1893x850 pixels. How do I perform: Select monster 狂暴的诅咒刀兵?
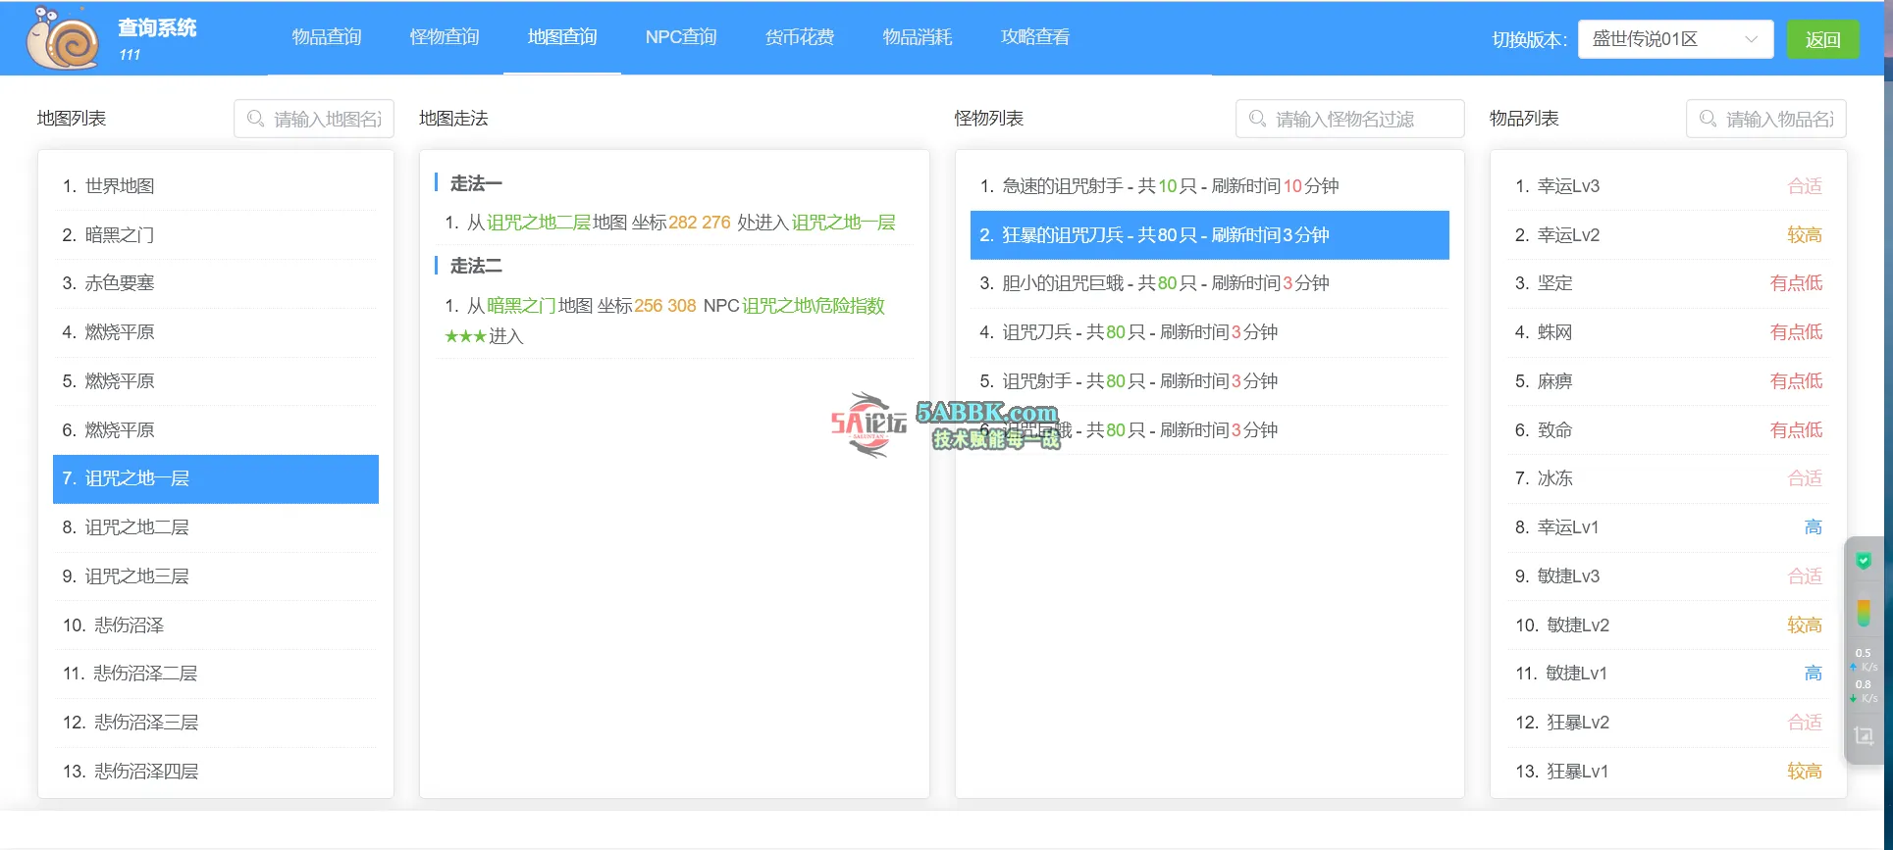point(1210,235)
